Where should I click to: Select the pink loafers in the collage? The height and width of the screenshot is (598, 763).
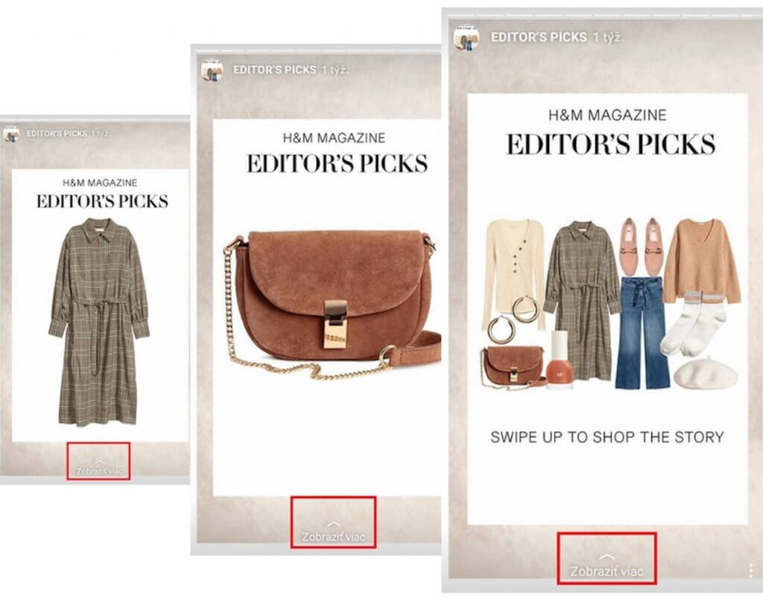coord(642,247)
